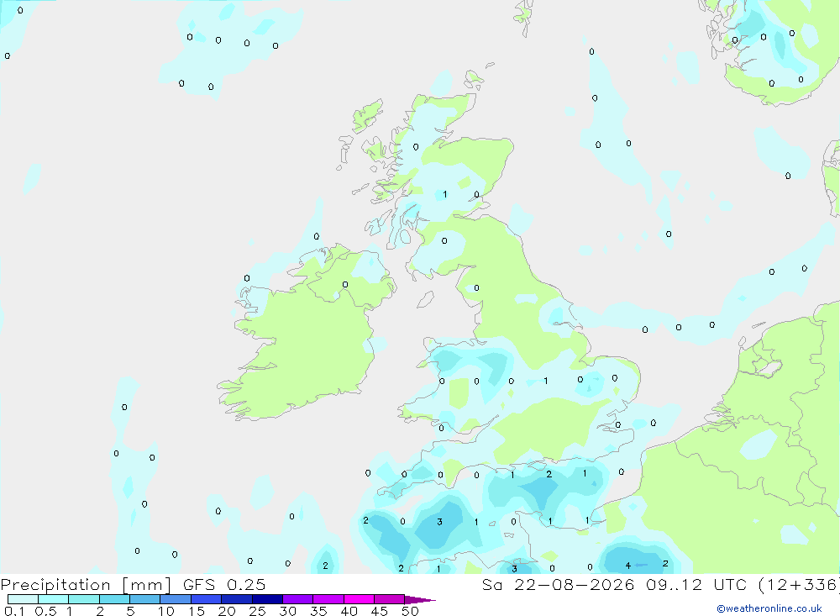Click the '4' precipitation value on the map

pyautogui.click(x=627, y=566)
